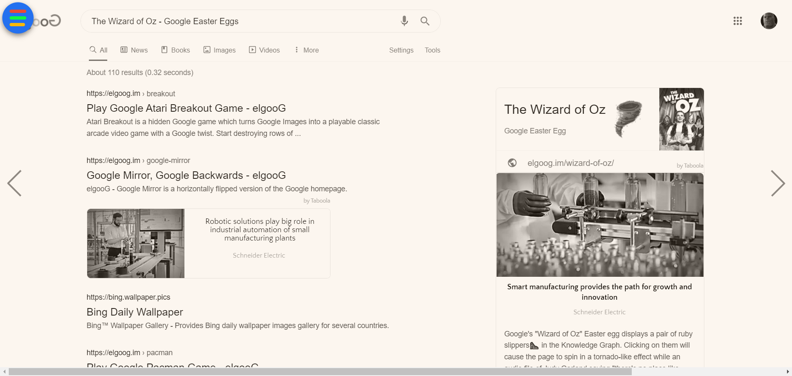Open Google Mirror, Google Backwards result
This screenshot has width=792, height=376.
point(186,175)
